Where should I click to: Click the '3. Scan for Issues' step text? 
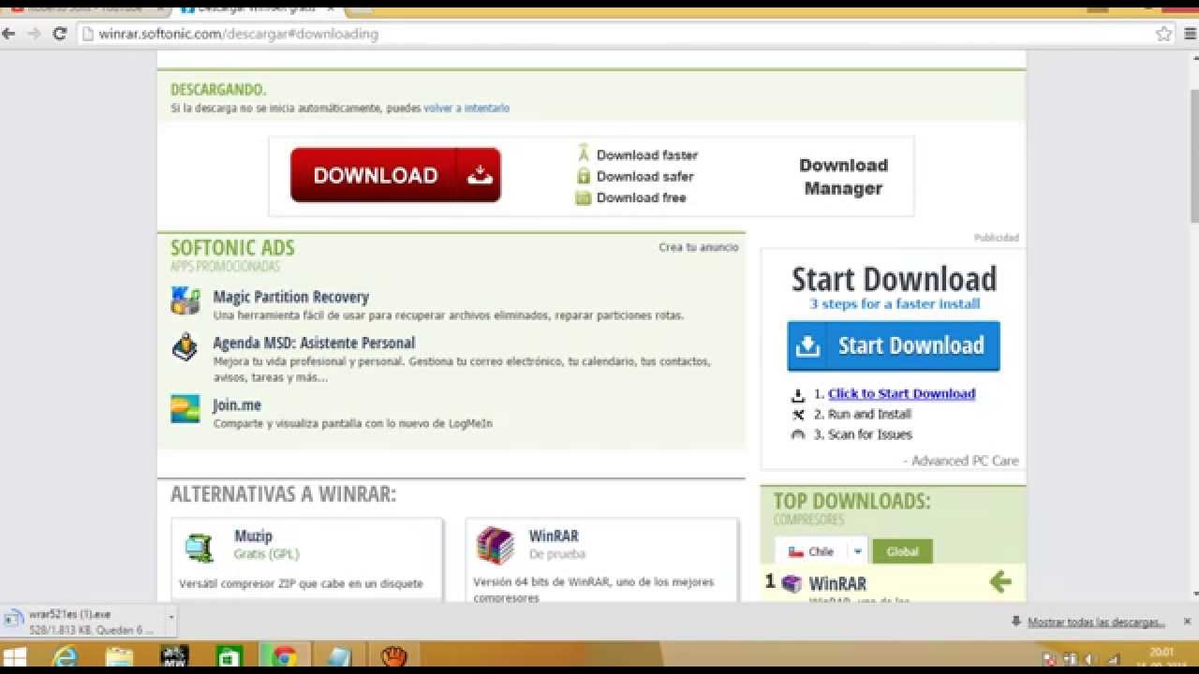863,434
